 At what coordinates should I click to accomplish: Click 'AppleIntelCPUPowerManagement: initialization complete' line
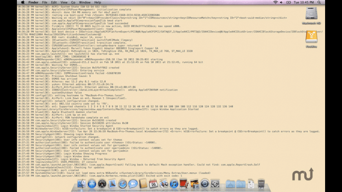tap(74, 9)
